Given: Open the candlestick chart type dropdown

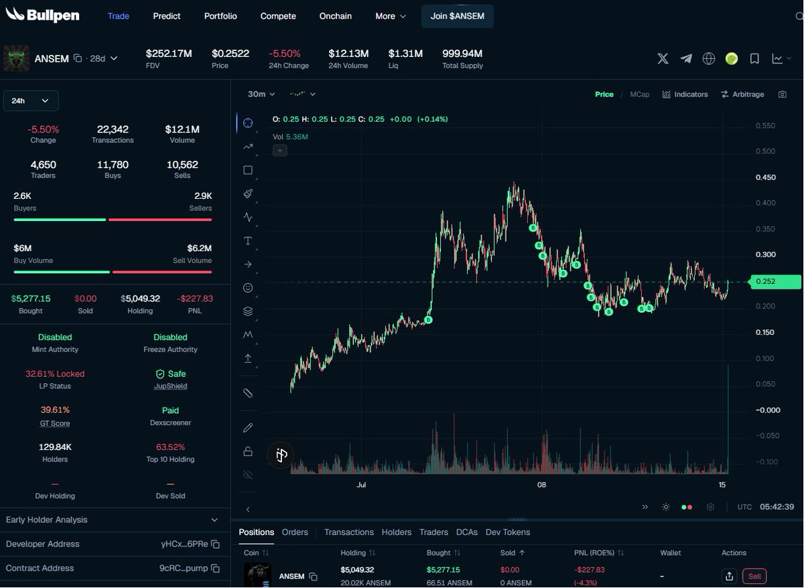Looking at the screenshot, I should (x=302, y=94).
